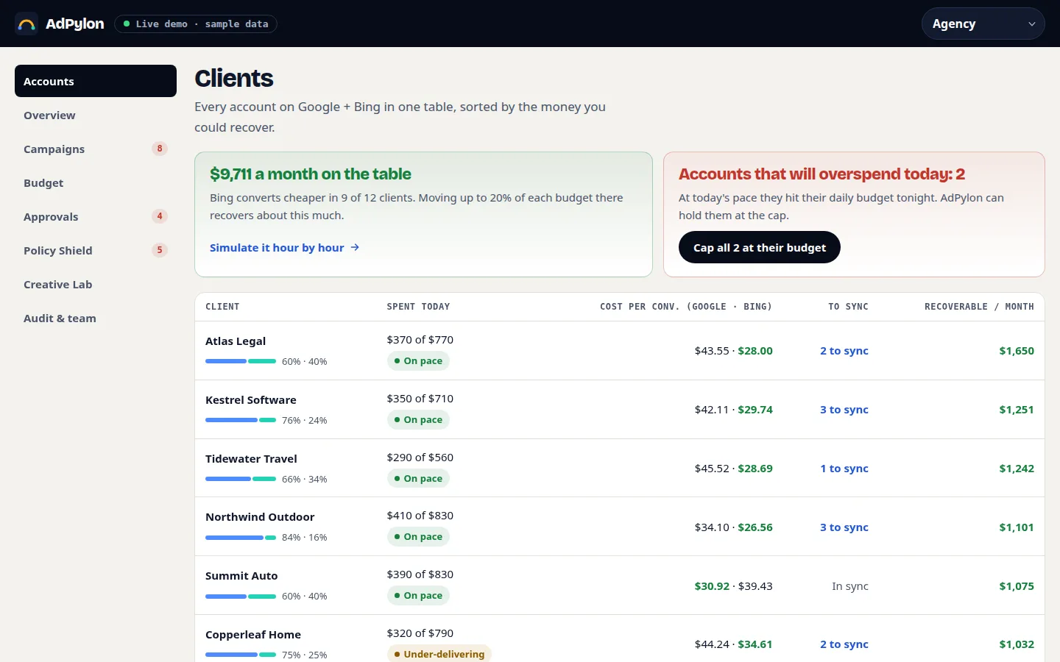Click Kestrel Software 3 to sync link

tap(844, 410)
